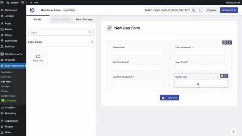Edit the form title with pencil icon
Screen dimensions: 242x136
pyautogui.click(x=109, y=28)
